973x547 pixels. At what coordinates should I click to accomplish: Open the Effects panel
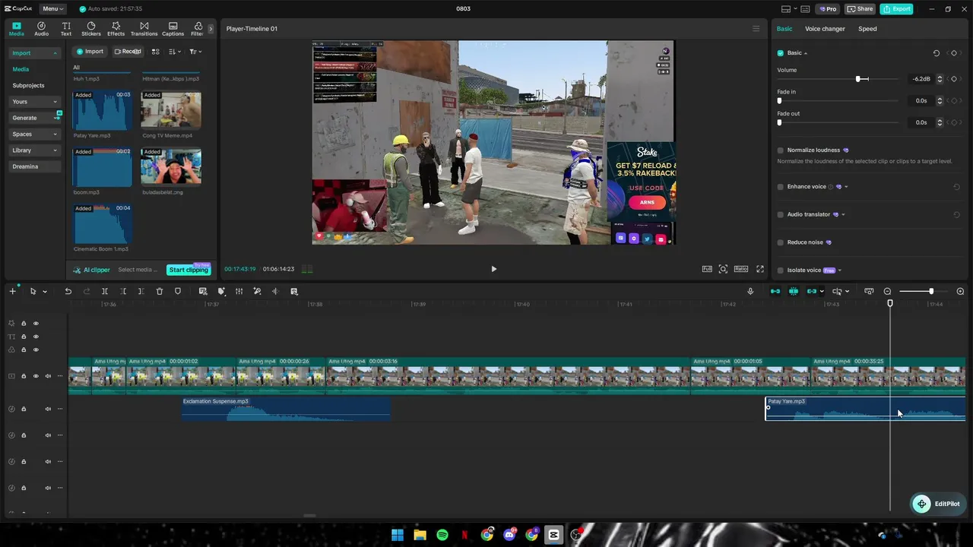pyautogui.click(x=116, y=29)
